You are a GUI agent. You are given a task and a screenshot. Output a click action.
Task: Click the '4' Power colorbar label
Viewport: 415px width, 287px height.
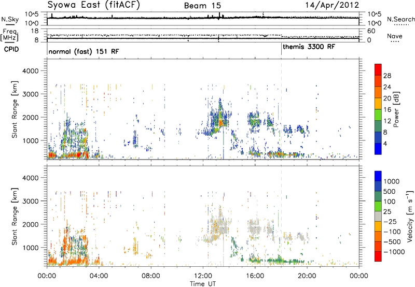(385, 144)
